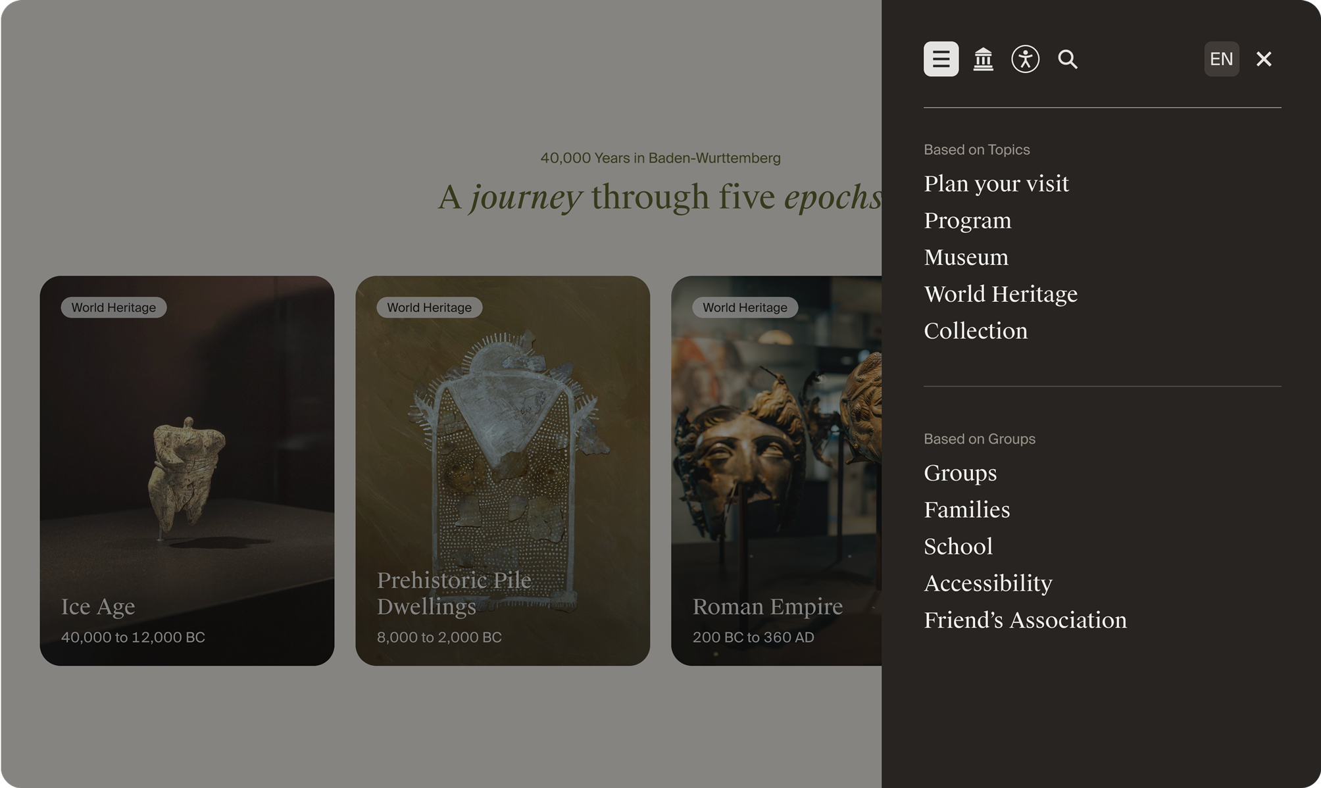Open the Families link
This screenshot has height=788, width=1321.
point(966,510)
